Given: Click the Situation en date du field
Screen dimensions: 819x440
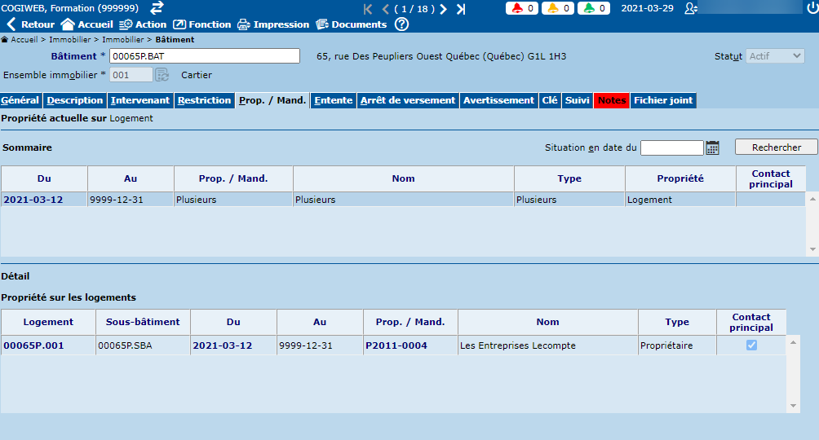Looking at the screenshot, I should tap(671, 147).
